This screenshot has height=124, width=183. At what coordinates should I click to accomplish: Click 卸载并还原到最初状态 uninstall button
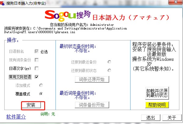point(157,93)
